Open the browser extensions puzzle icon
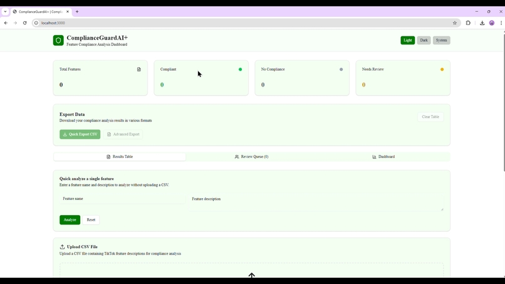This screenshot has width=505, height=284. [x=468, y=23]
